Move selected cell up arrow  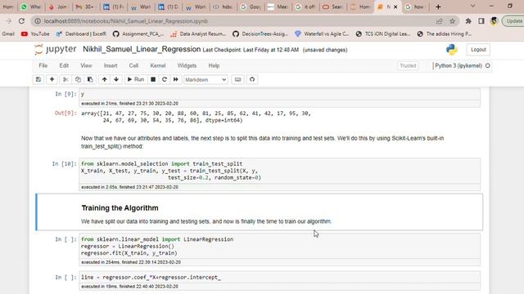coord(104,79)
